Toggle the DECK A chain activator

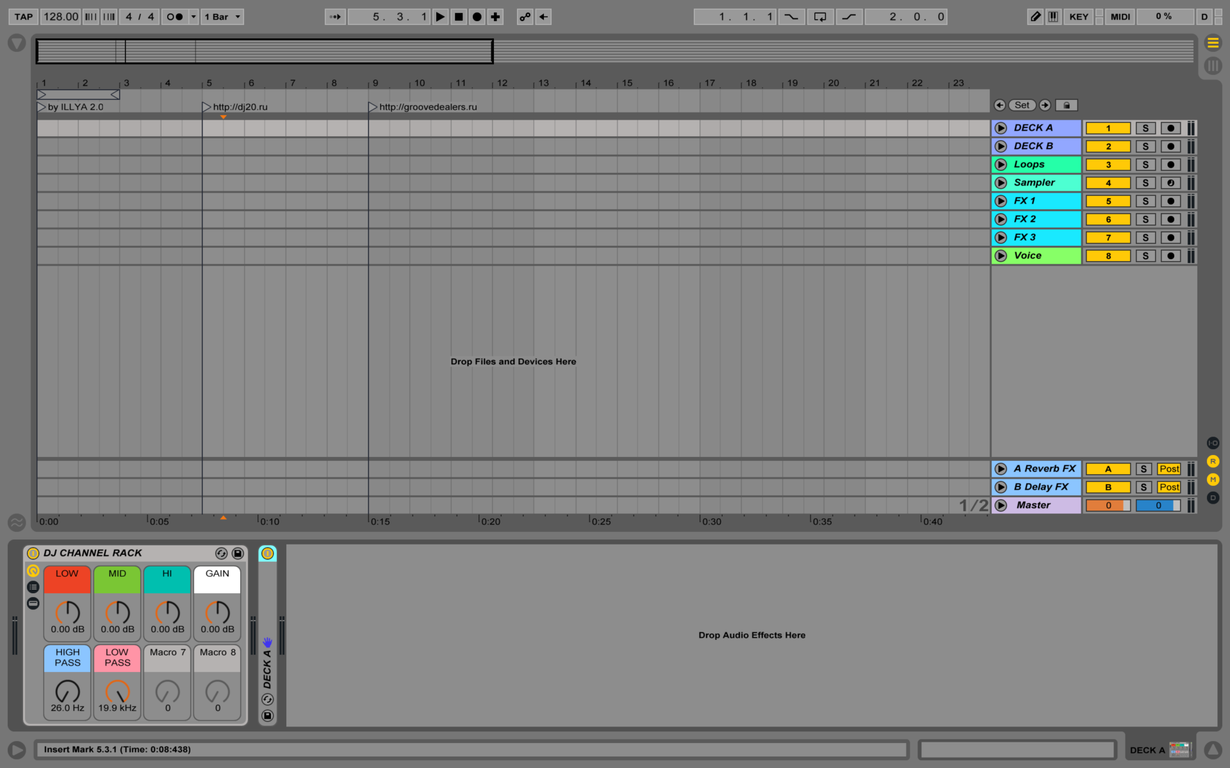[267, 553]
